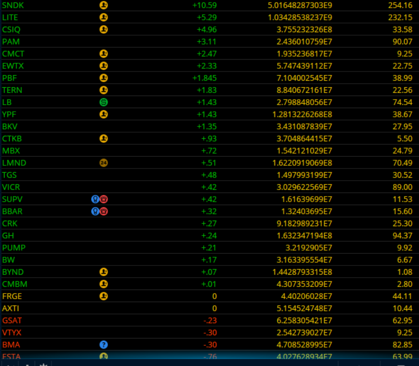Click the 3.2192905E7 value in PUMP row
Image resolution: width=419 pixels, height=366 pixels.
click(x=308, y=248)
